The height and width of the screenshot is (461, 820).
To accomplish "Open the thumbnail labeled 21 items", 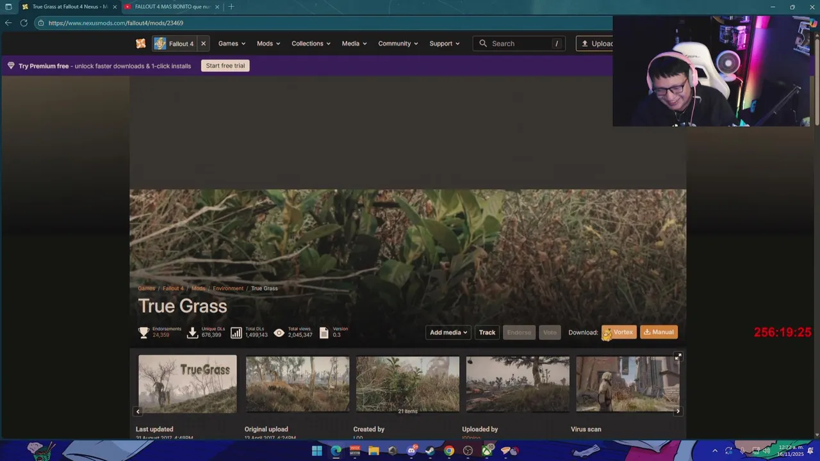I will (407, 384).
